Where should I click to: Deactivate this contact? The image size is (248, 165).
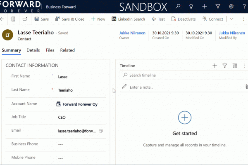184,19
